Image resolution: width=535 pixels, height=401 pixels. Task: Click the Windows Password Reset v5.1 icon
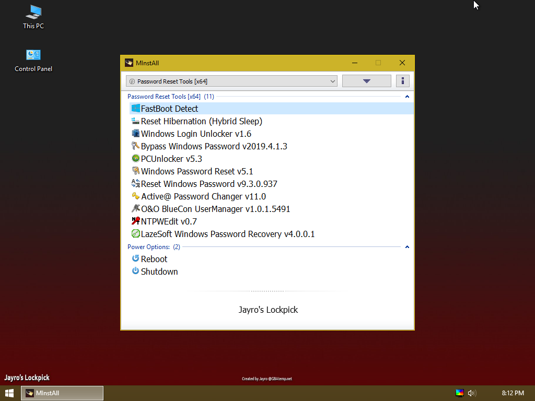[x=135, y=171]
